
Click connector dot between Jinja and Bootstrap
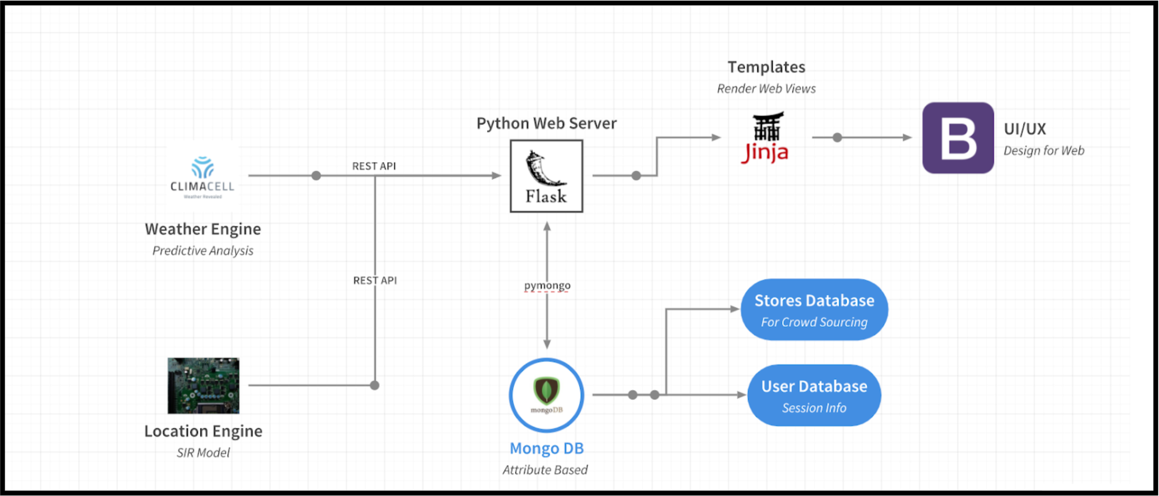click(838, 137)
